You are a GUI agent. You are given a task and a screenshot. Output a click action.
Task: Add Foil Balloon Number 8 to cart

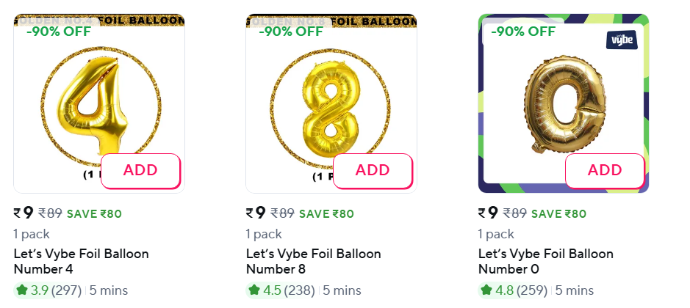373,171
